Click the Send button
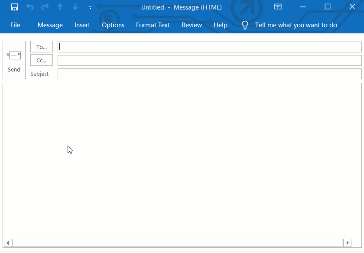 (x=14, y=60)
